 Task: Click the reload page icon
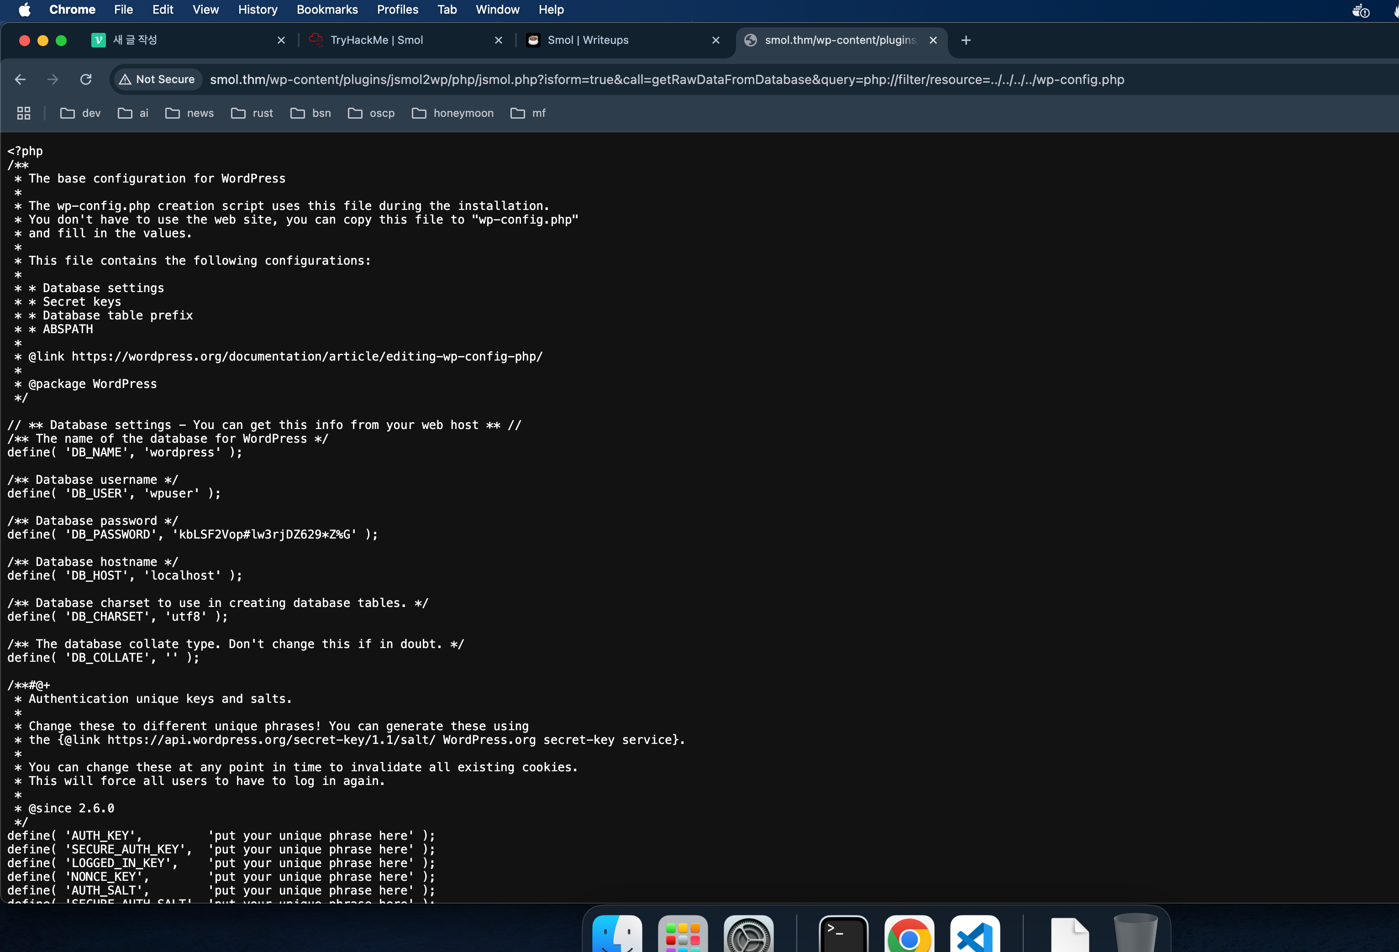click(x=85, y=79)
